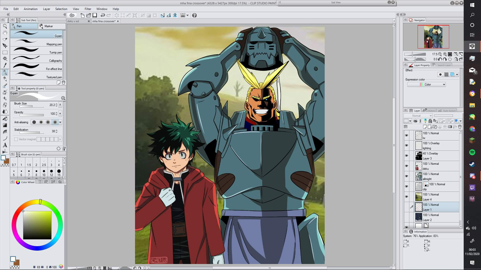The height and width of the screenshot is (270, 481).
Task: Open the Selection menu
Action: pyautogui.click(x=61, y=9)
